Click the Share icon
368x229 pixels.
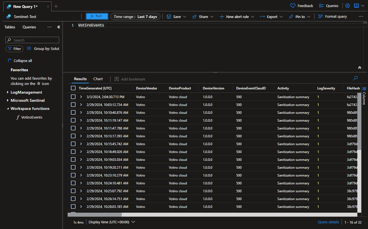(194, 17)
